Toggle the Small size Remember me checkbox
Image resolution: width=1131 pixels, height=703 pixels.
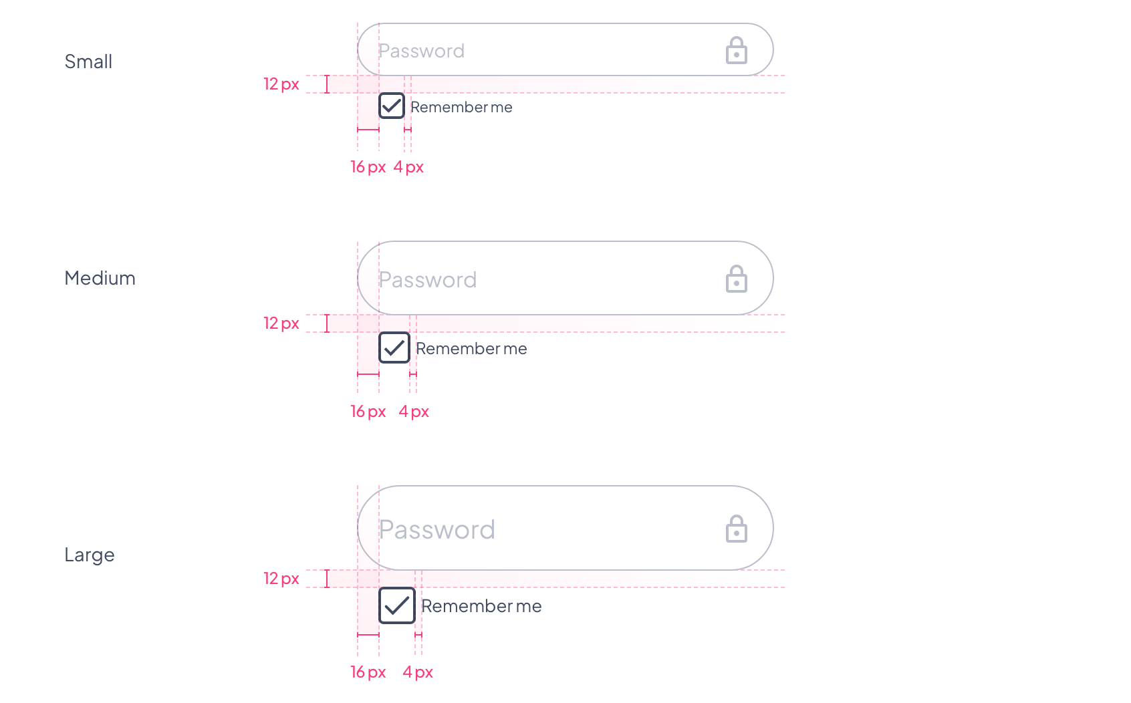392,106
